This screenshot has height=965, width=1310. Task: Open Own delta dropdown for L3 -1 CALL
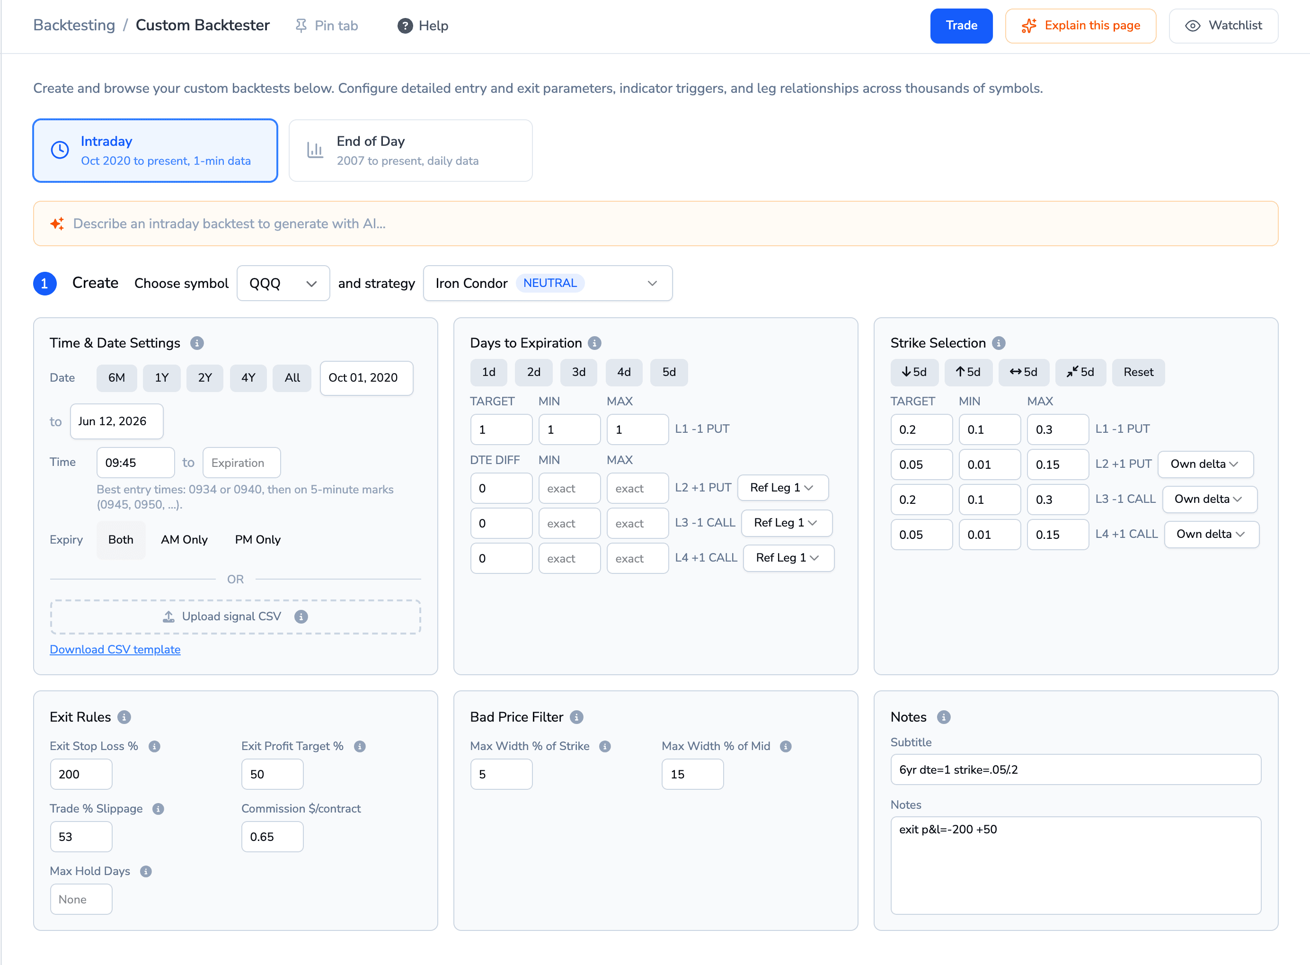pyautogui.click(x=1209, y=500)
